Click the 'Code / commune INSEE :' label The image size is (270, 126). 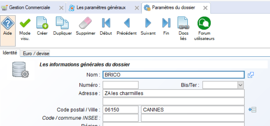71,118
